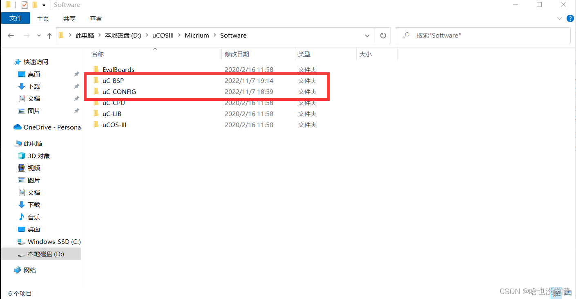The image size is (576, 299).
Task: Click the pin icon beside pinned 桌面
Action: coord(76,74)
